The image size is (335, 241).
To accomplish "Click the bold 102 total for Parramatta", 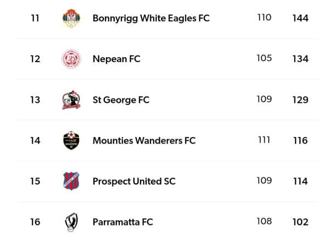I will [300, 222].
